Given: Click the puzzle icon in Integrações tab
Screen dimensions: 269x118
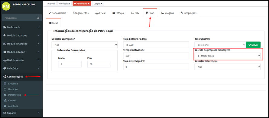Looking at the screenshot, I should pos(182,13).
